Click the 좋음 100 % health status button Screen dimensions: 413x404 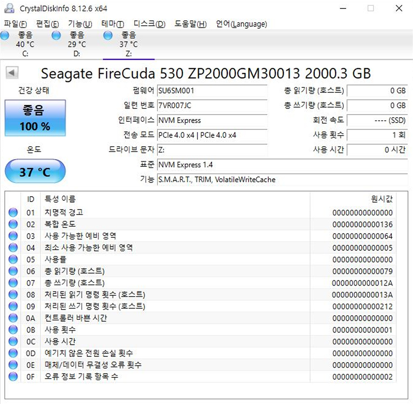(x=35, y=118)
